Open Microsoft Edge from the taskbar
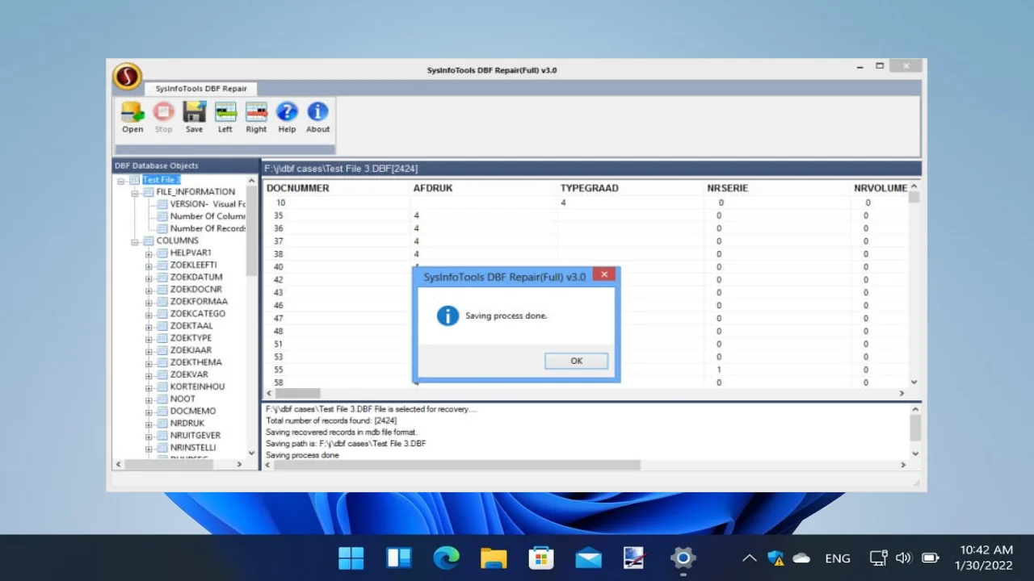Viewport: 1034px width, 581px height. click(446, 558)
